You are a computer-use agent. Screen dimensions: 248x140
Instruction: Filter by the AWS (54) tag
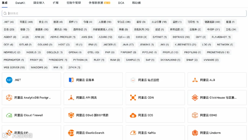tap(87, 37)
